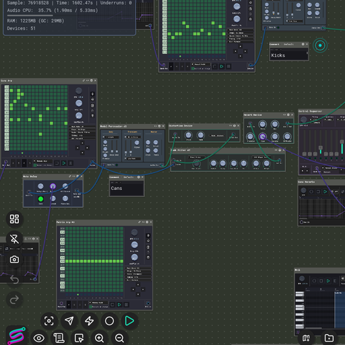Open settings gear of Modal Percussion v2
The width and height of the screenshot is (345, 345).
[159, 126]
